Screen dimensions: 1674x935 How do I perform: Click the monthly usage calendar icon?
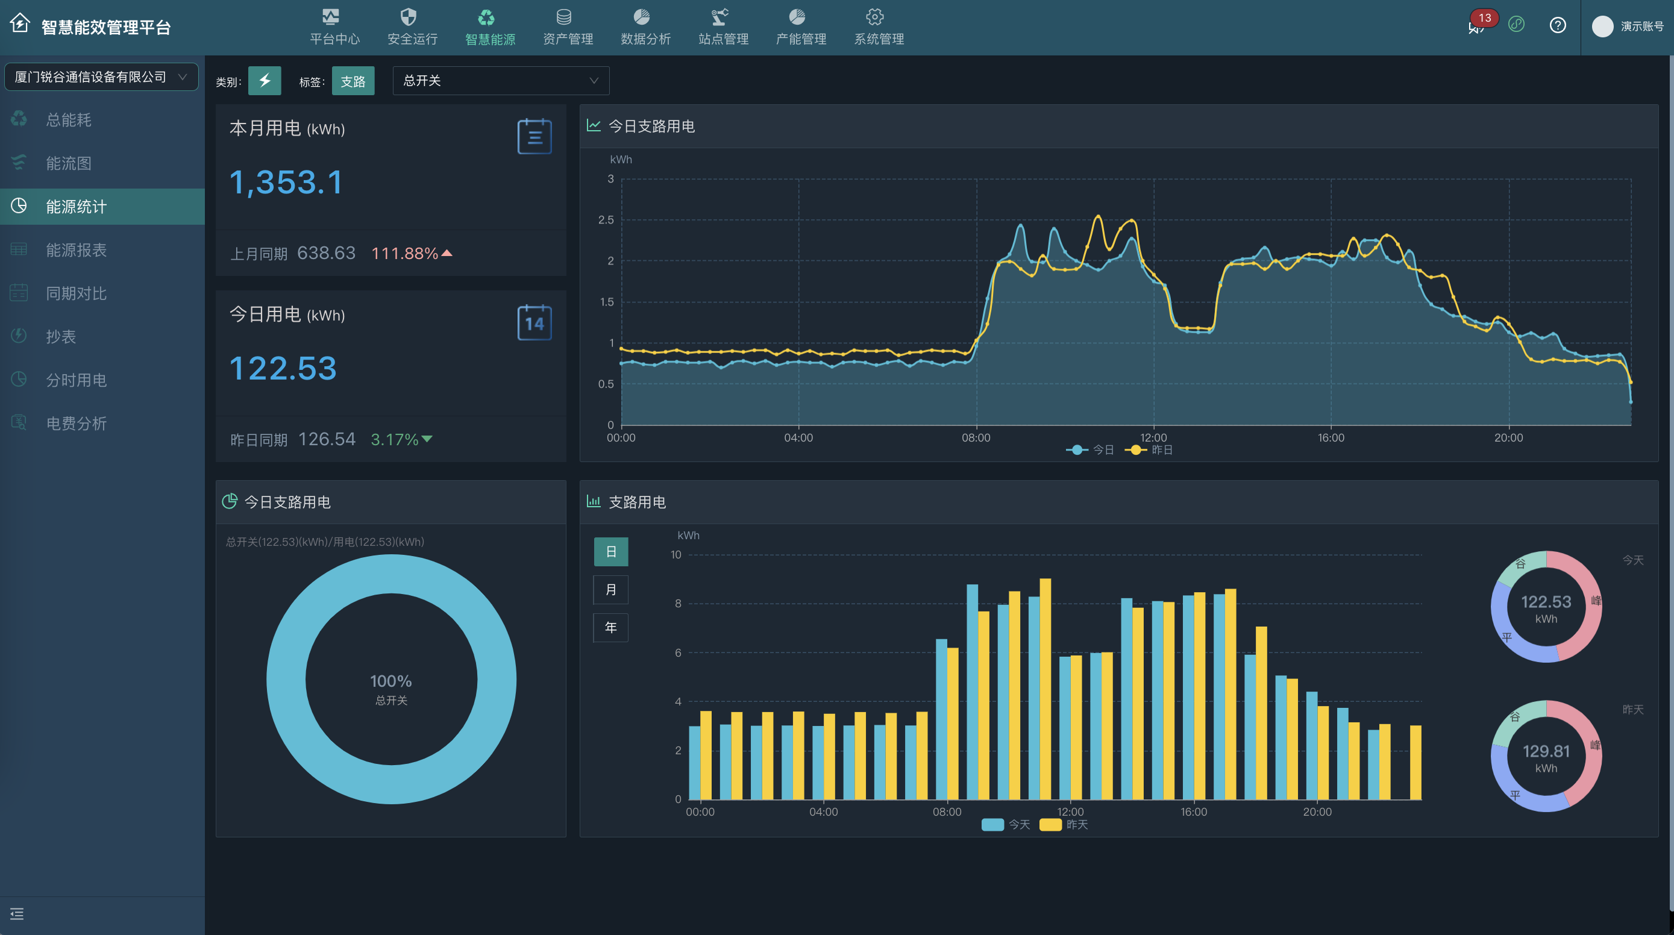point(534,136)
